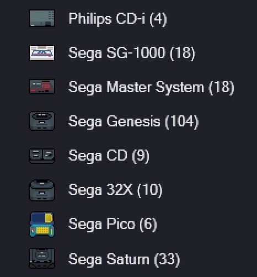Click the Sega Master System console icon
This screenshot has width=257, height=277.
pos(42,87)
